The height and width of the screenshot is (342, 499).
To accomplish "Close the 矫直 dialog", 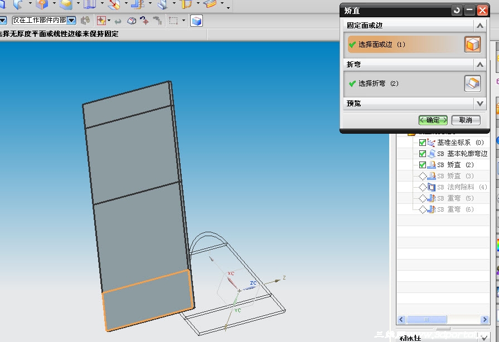I will point(482,11).
